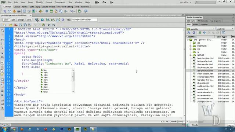This screenshot has width=235, height=132.
Task: Toggle Live view
Action: coord(29,20)
